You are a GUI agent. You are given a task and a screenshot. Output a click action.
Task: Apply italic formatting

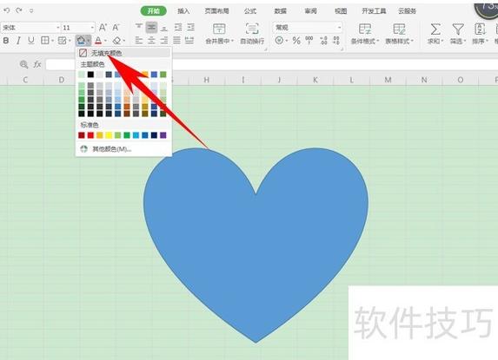pos(18,41)
